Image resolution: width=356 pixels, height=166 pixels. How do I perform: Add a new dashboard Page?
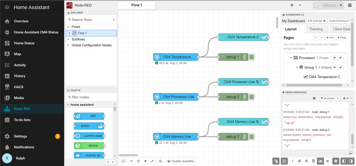(x=342, y=38)
